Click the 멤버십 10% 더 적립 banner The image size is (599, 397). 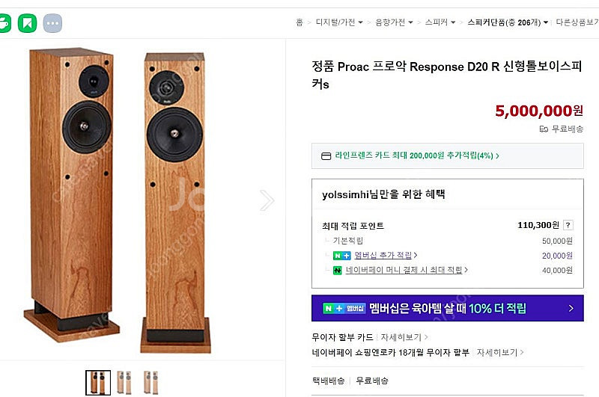[448, 308]
